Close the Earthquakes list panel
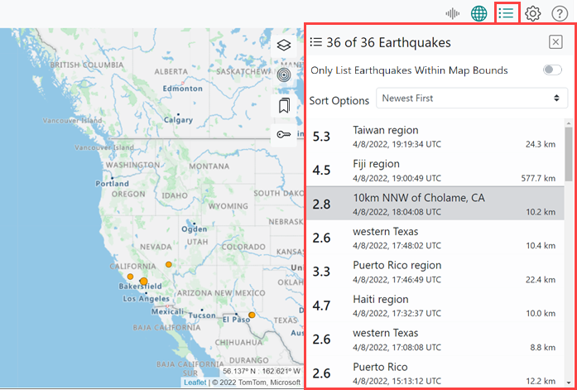Viewport: 577px width, 390px height. 555,43
